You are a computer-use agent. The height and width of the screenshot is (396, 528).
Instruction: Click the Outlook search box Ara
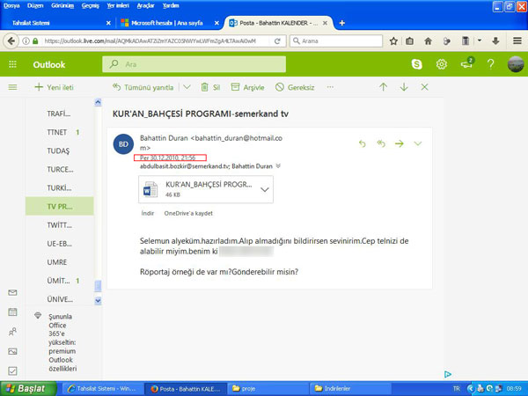coord(194,64)
